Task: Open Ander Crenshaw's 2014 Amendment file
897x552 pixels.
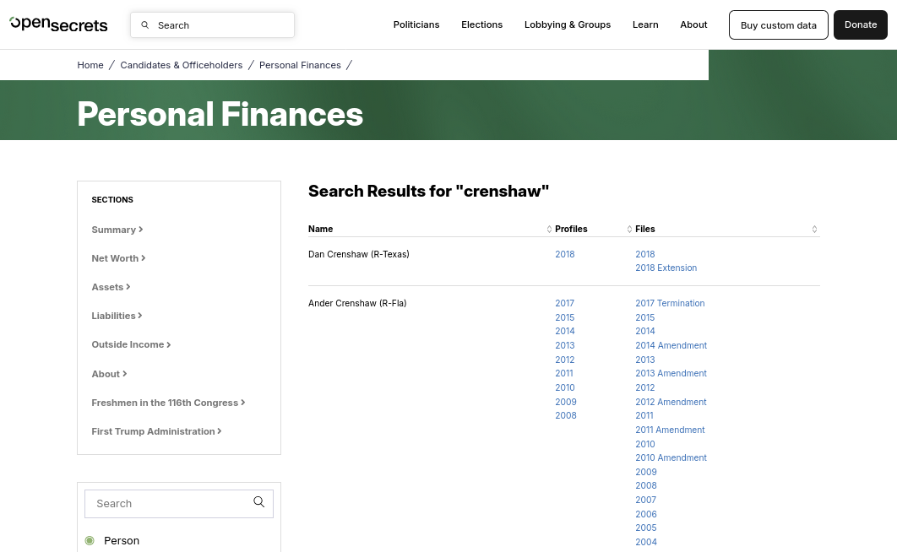Action: 671,346
